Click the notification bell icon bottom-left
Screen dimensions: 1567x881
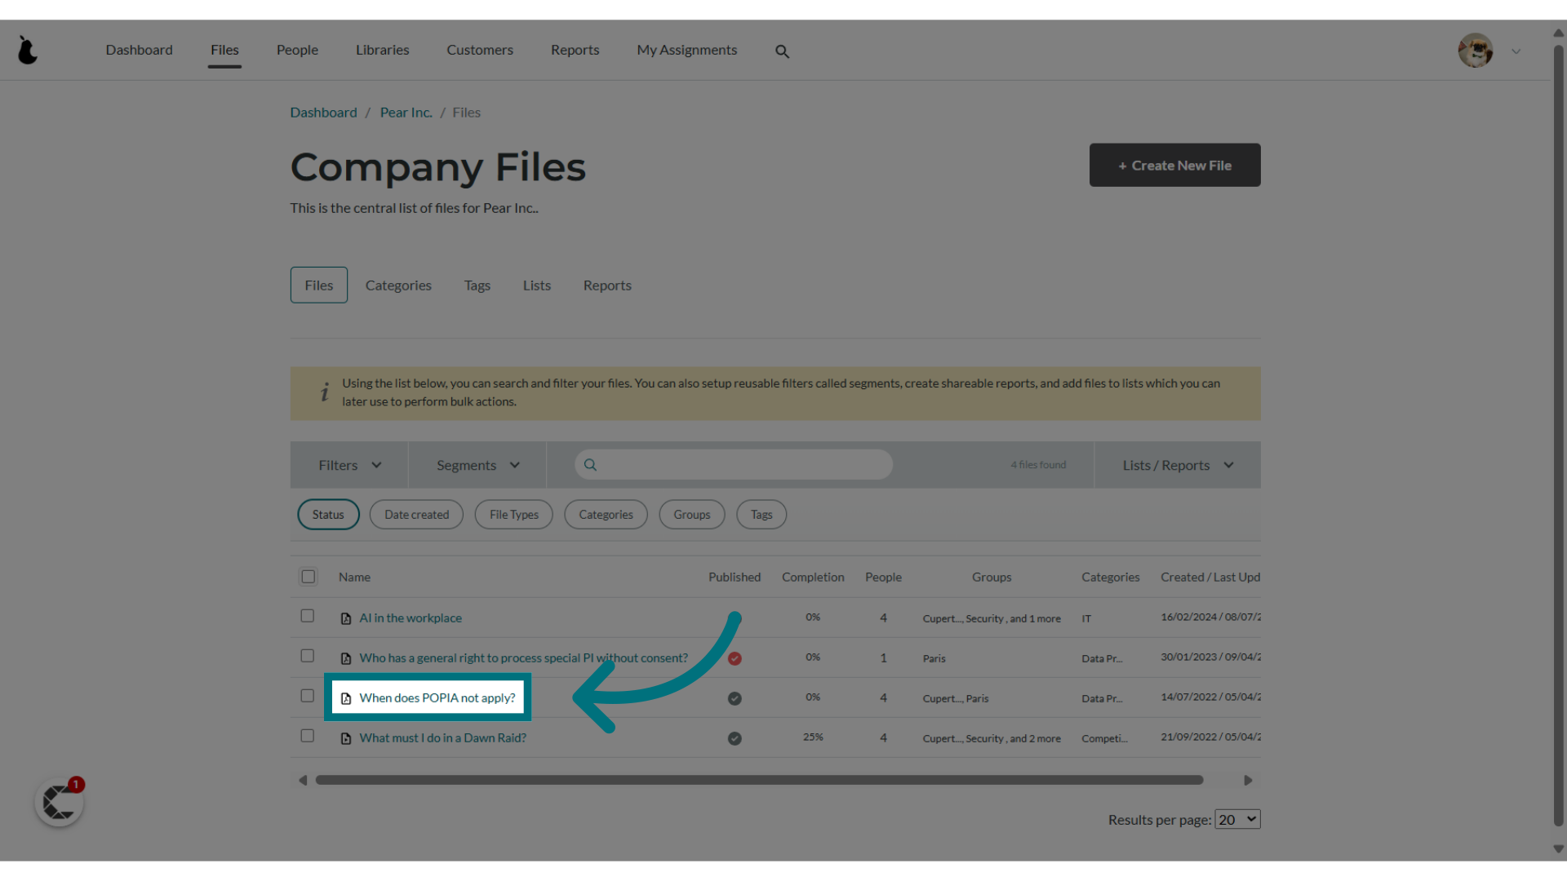(60, 801)
